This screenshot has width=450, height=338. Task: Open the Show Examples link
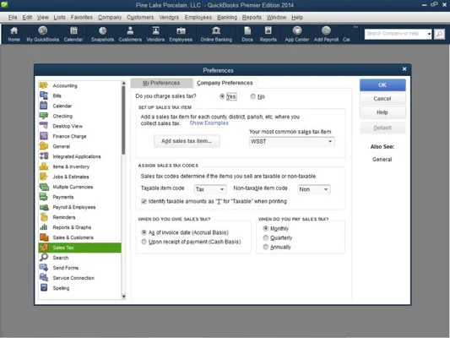coord(209,123)
